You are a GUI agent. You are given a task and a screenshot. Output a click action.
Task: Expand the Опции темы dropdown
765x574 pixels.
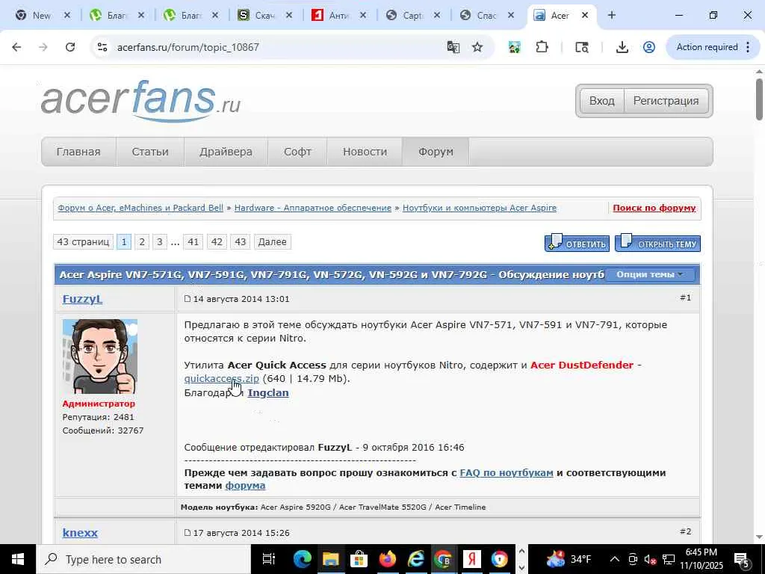(x=649, y=274)
